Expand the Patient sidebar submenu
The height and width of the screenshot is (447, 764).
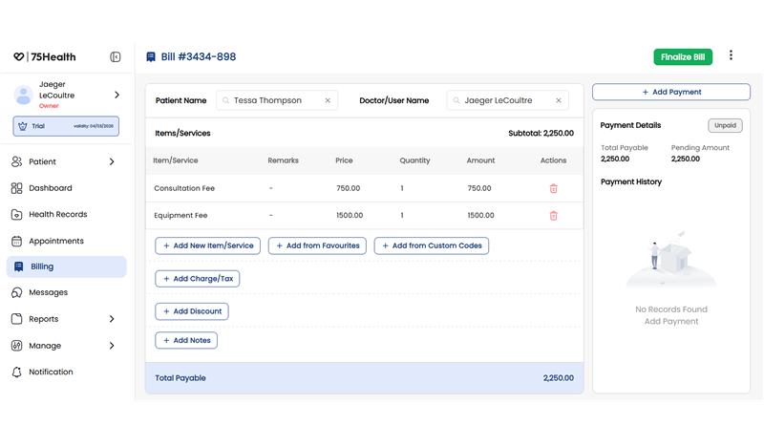pos(112,162)
